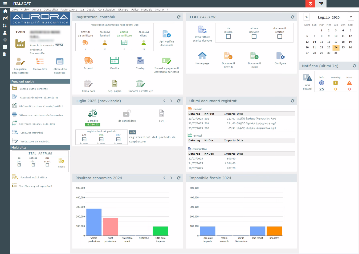The image size is (359, 254).
Task: Click the home icon in left sidebar
Action: [x=5, y=11]
